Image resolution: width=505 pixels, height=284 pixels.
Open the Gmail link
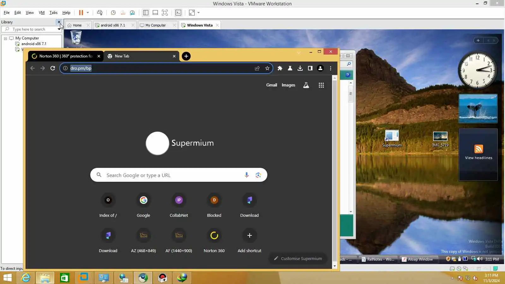[x=271, y=85]
